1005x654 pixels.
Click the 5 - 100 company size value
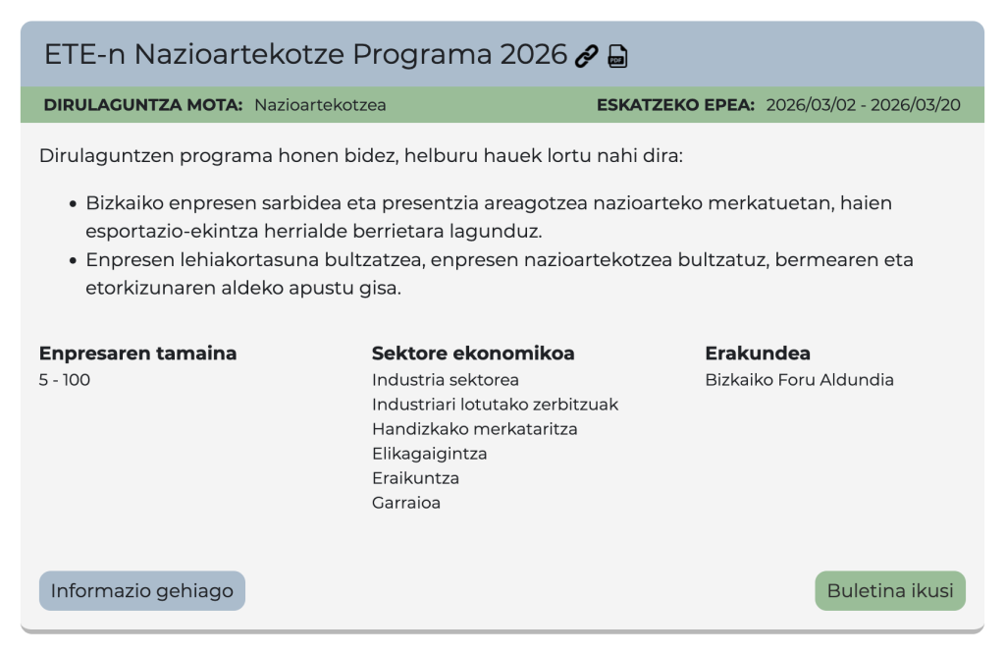(65, 380)
